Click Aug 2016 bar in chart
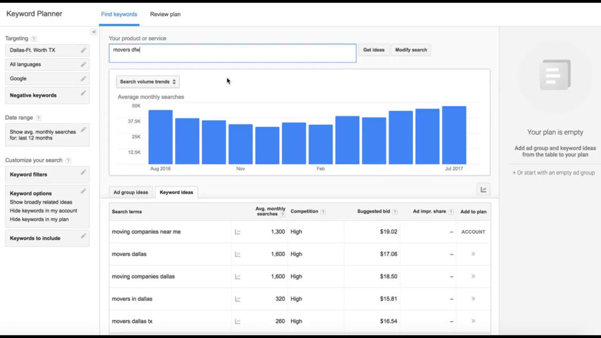The width and height of the screenshot is (601, 338). click(160, 137)
